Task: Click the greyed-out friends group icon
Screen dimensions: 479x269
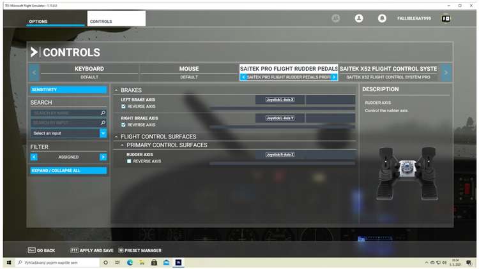Action: 336,18
